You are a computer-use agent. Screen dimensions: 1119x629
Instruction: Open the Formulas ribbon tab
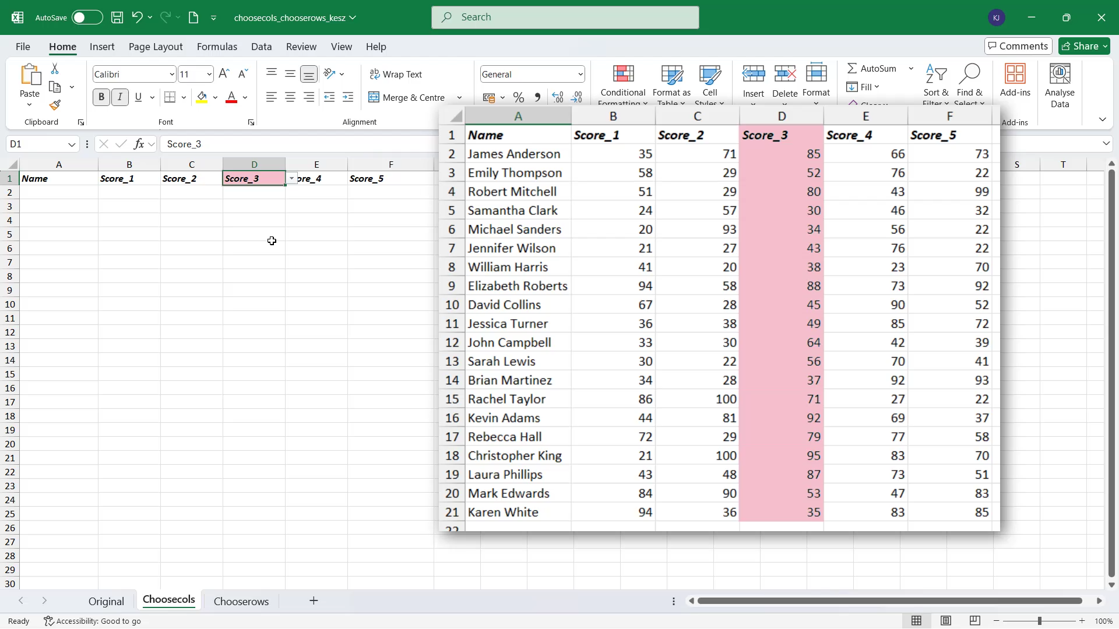click(x=217, y=47)
